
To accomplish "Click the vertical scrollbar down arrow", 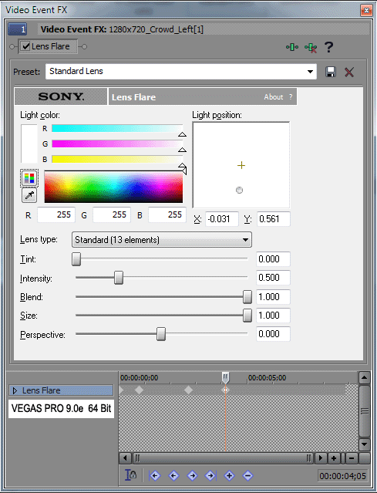I will tap(365, 444).
